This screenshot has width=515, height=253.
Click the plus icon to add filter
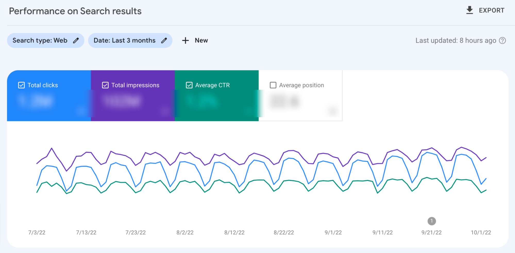click(x=185, y=40)
